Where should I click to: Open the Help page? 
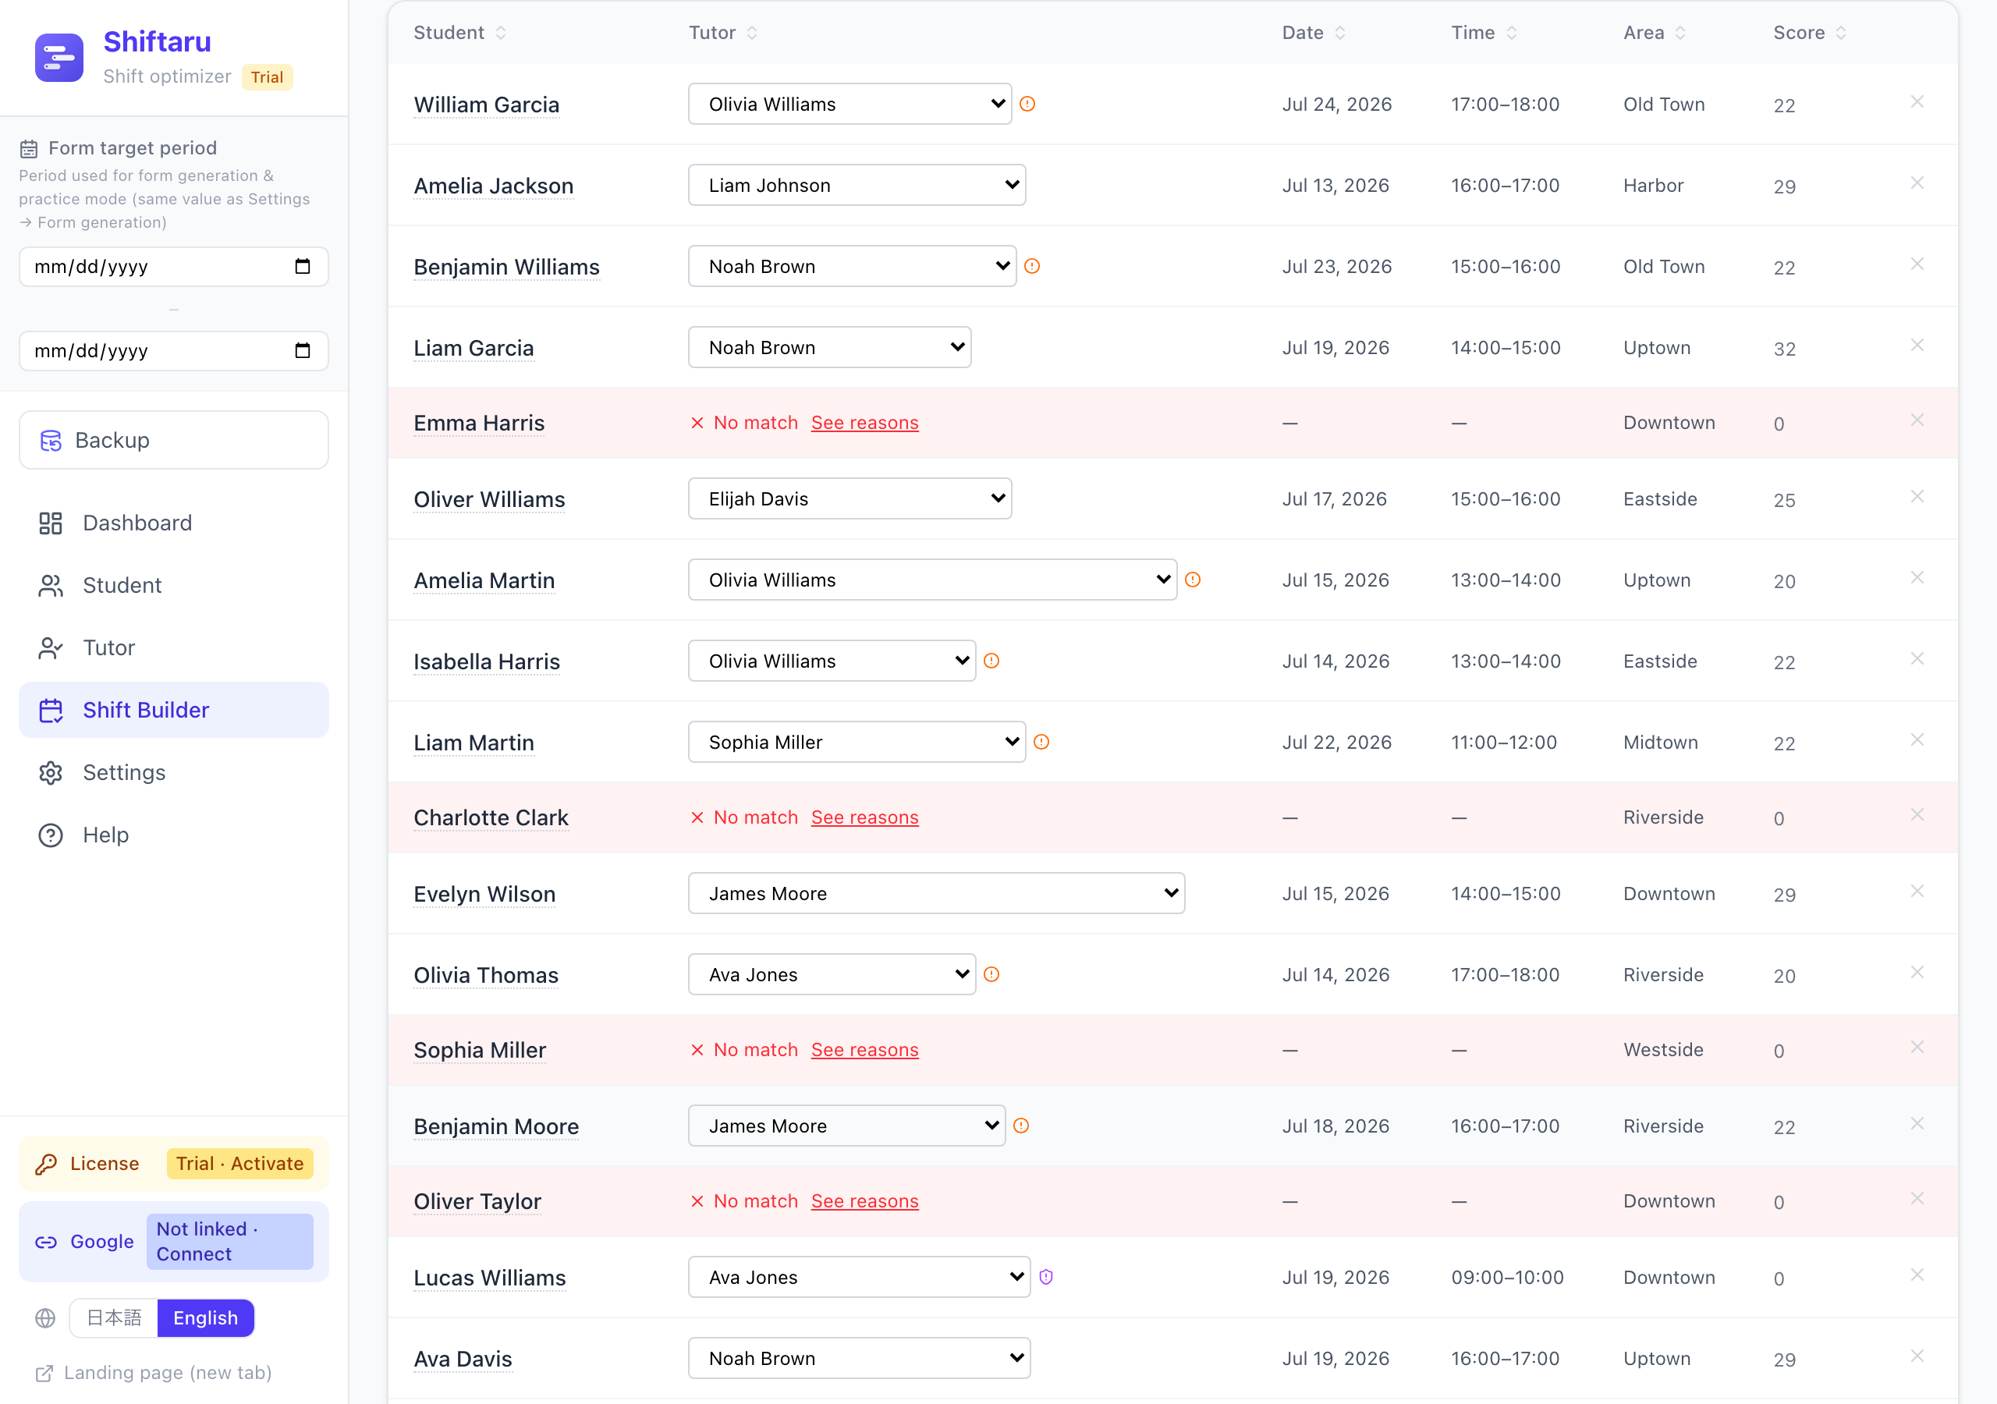pos(174,835)
